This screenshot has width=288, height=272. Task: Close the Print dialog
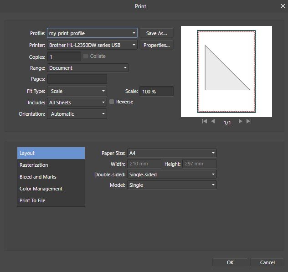(283, 6)
